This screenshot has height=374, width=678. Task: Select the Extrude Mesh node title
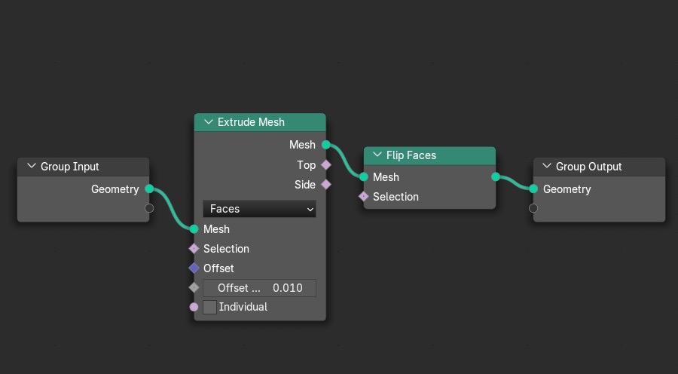(x=251, y=122)
